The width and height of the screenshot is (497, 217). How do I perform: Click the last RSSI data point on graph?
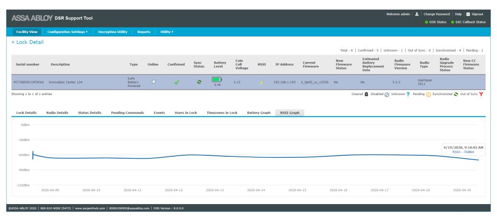(478, 160)
